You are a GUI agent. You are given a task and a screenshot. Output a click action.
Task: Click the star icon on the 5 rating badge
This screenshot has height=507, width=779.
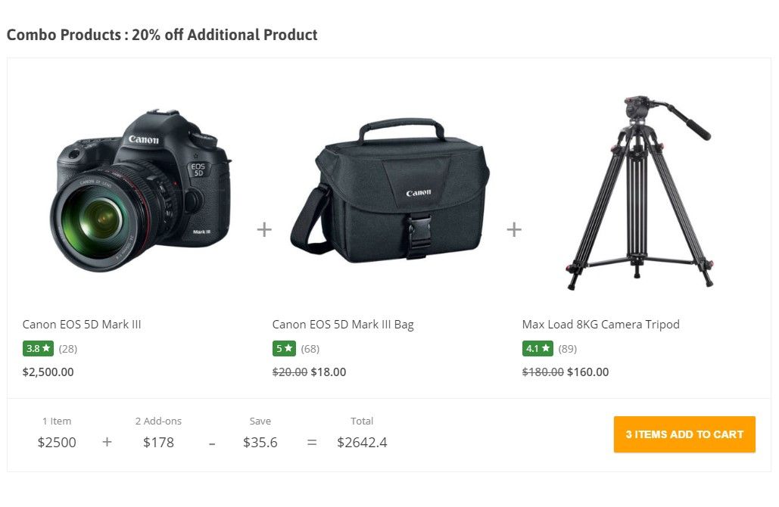[x=289, y=348]
